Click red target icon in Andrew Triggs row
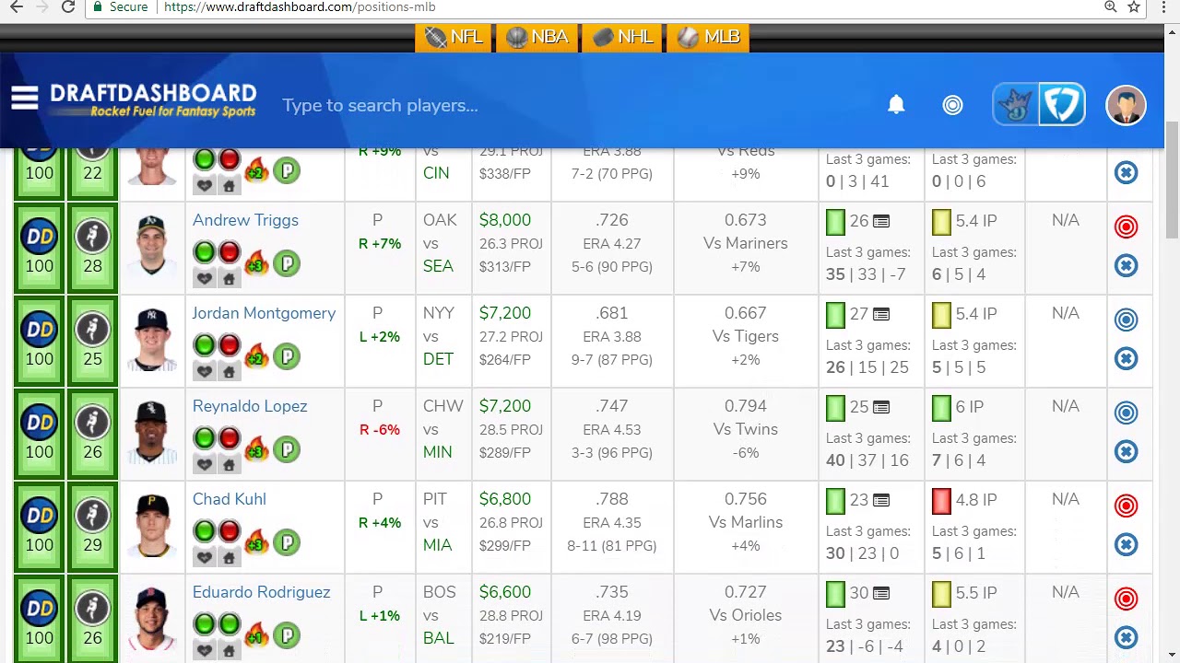Viewport: 1180px width, 663px height. click(1126, 227)
